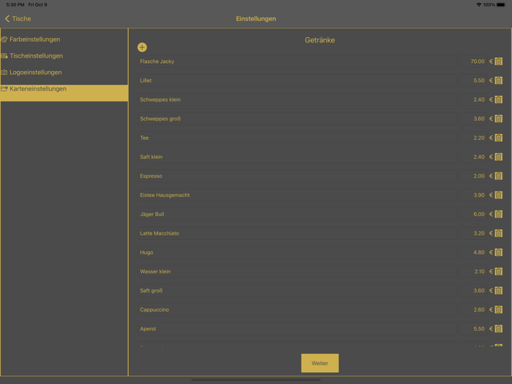Delete the Hugo entry
The width and height of the screenshot is (512, 384).
[498, 252]
